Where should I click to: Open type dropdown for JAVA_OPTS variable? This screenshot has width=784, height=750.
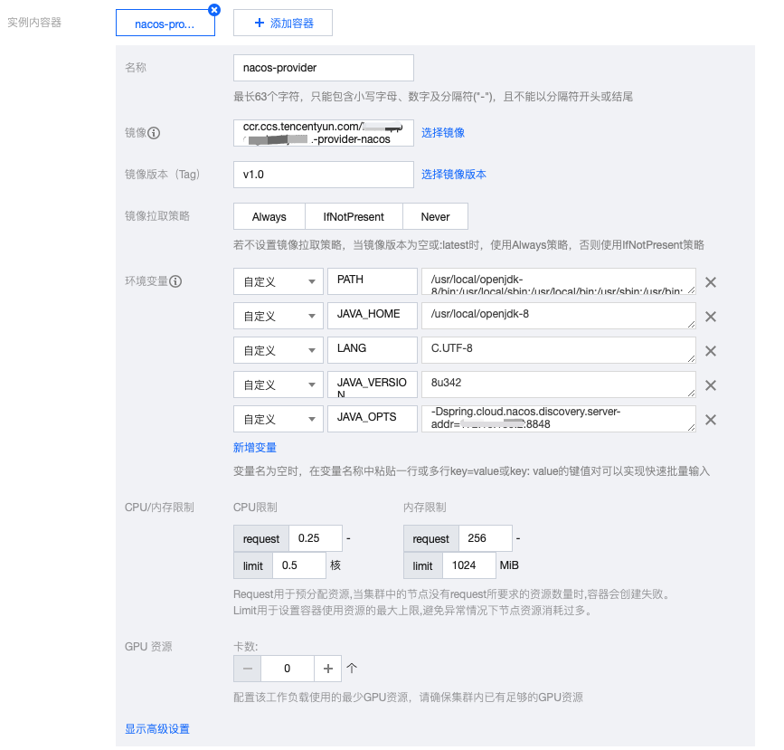[278, 420]
